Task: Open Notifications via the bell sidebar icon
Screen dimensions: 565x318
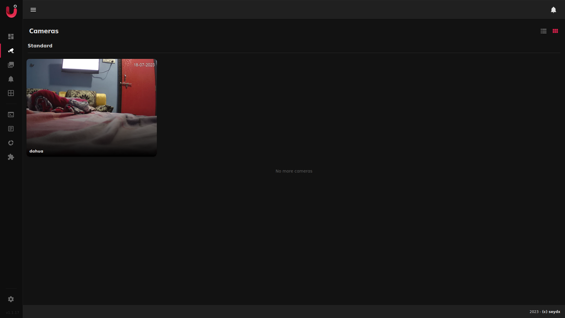Action: [x=11, y=79]
